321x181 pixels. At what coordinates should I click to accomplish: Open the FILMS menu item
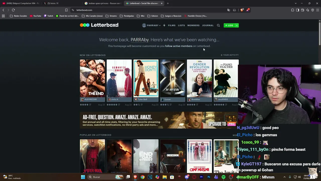(172, 25)
